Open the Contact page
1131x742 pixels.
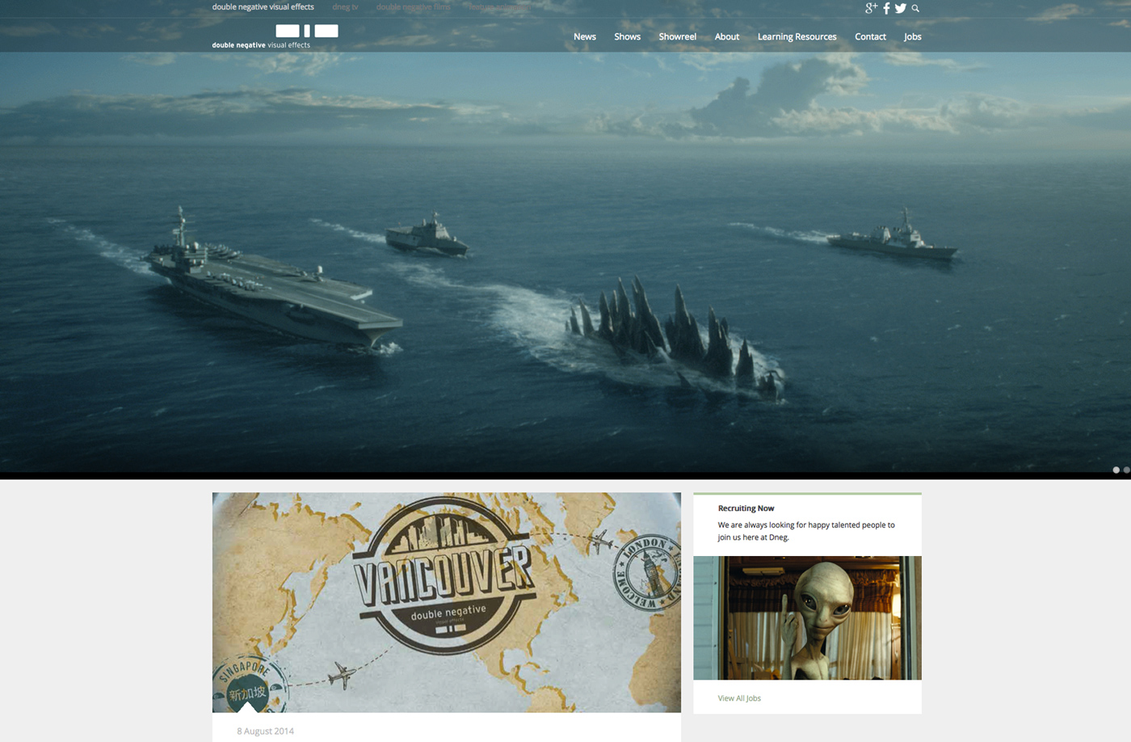point(870,36)
